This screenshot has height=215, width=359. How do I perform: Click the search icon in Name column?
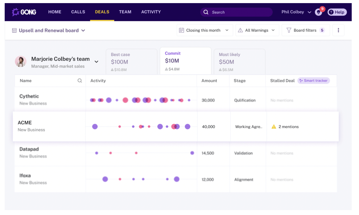point(80,81)
